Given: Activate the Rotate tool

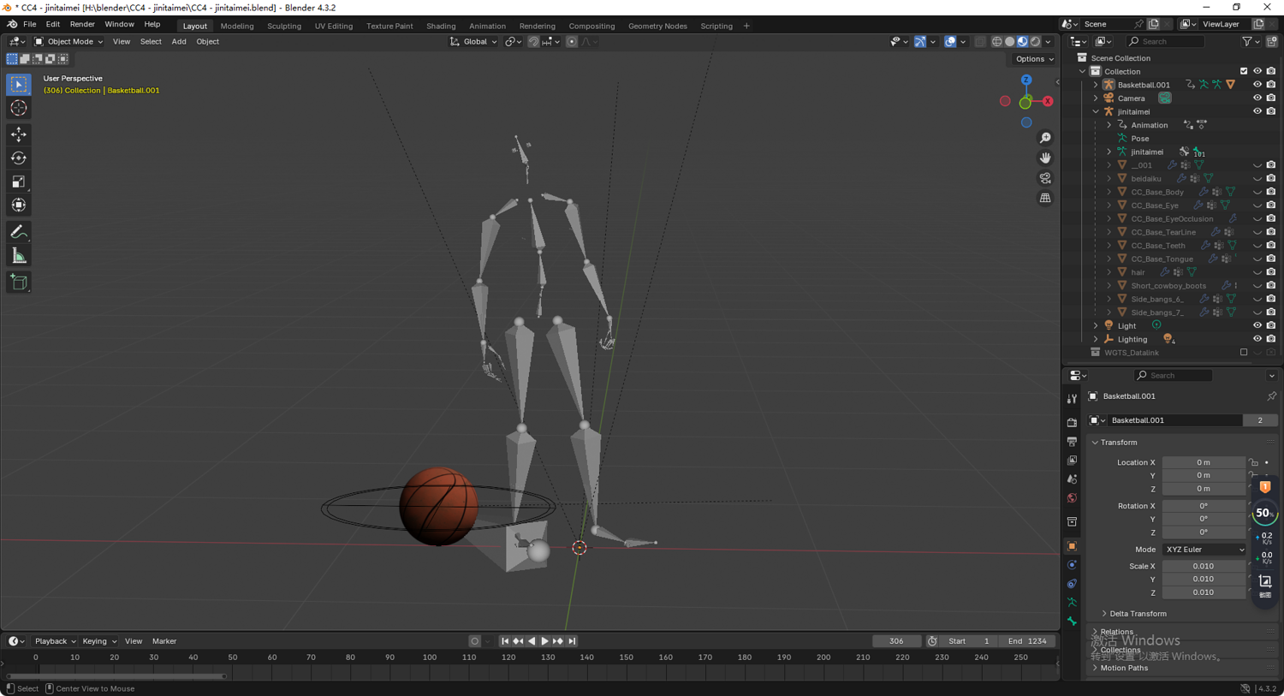Looking at the screenshot, I should coord(19,158).
